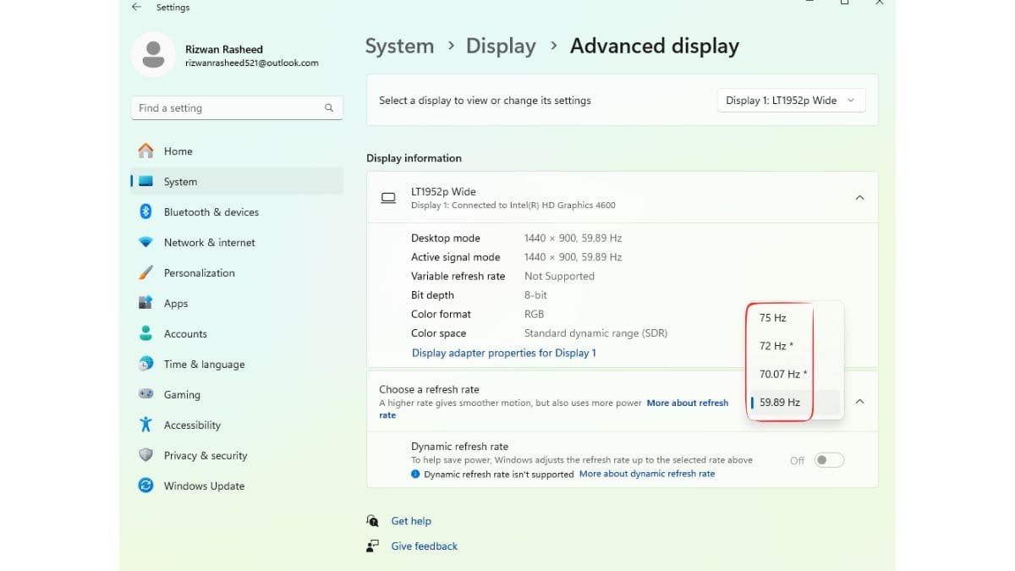Open Personalization settings
Viewport: 1015px width, 571px height.
200,272
